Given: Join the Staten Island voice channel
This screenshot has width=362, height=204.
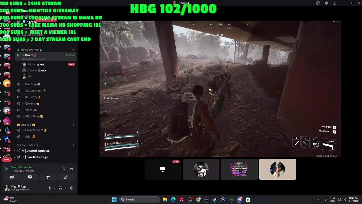Looking at the screenshot, I should coord(45,91).
